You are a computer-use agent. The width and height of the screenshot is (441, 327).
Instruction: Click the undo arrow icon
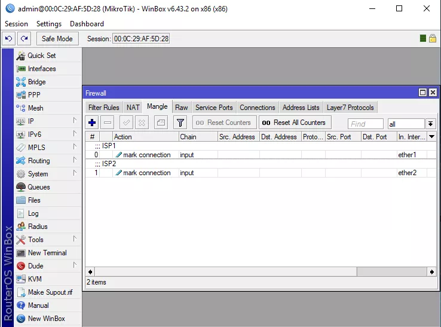(x=9, y=38)
